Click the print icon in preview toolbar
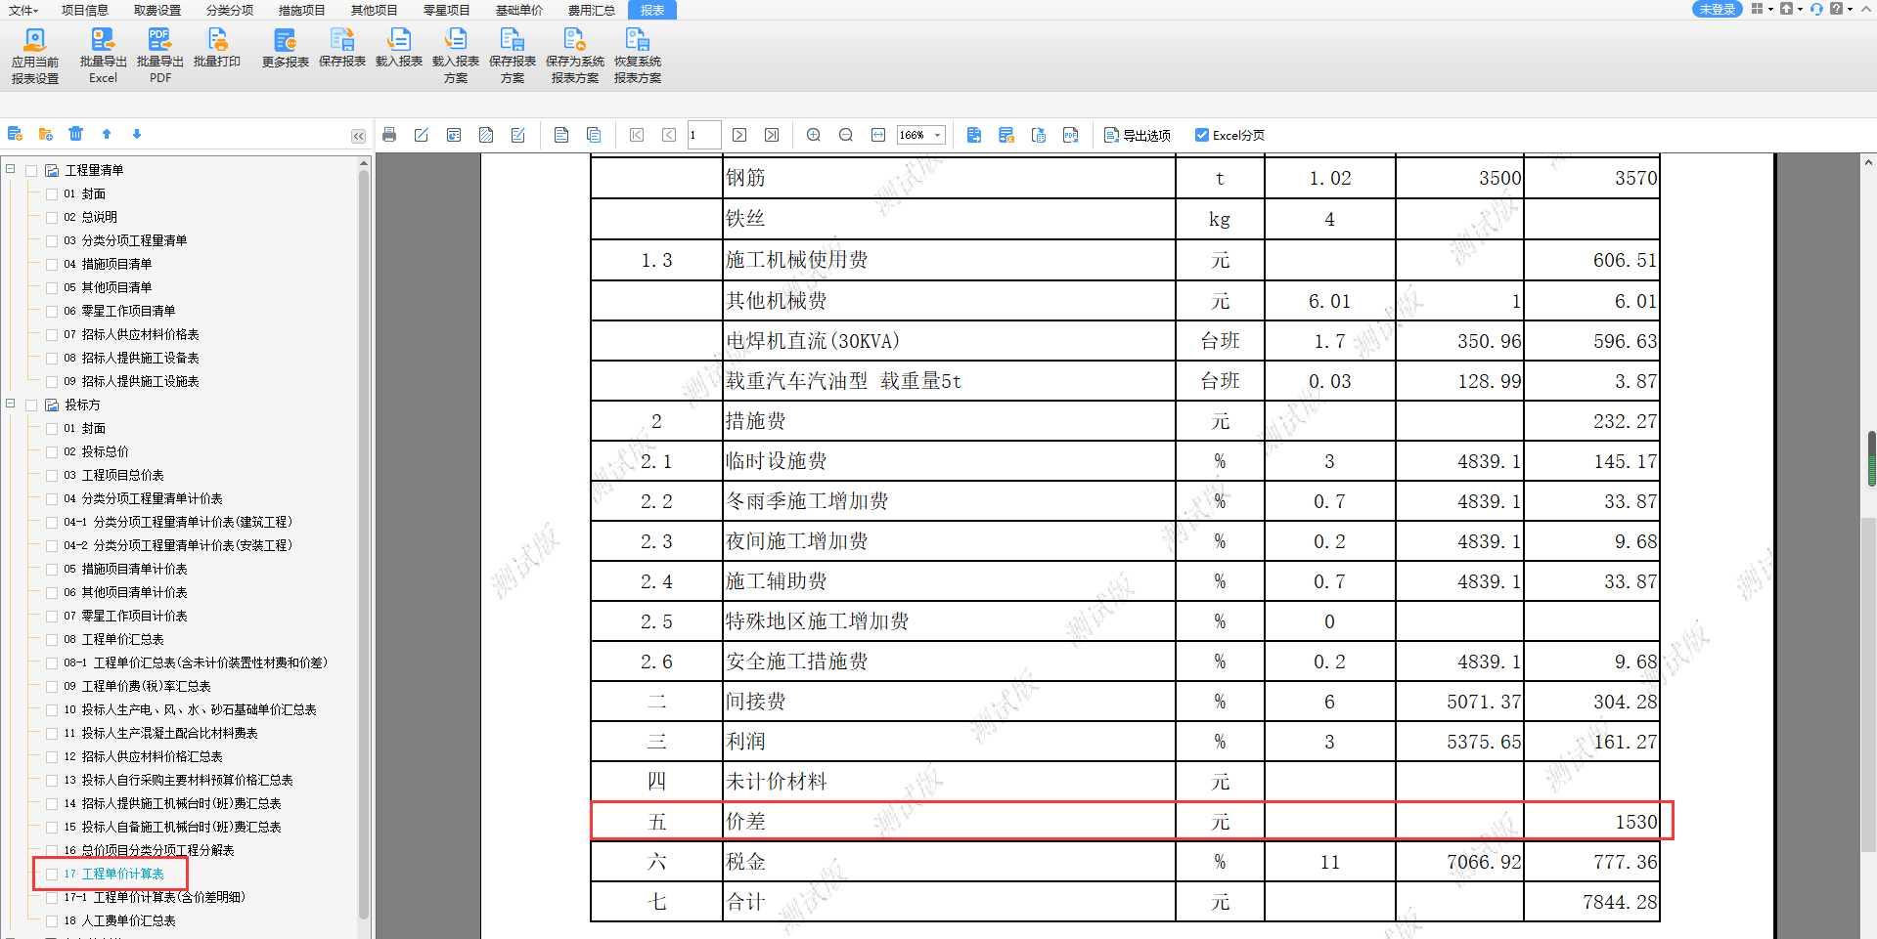This screenshot has width=1877, height=939. click(x=389, y=135)
